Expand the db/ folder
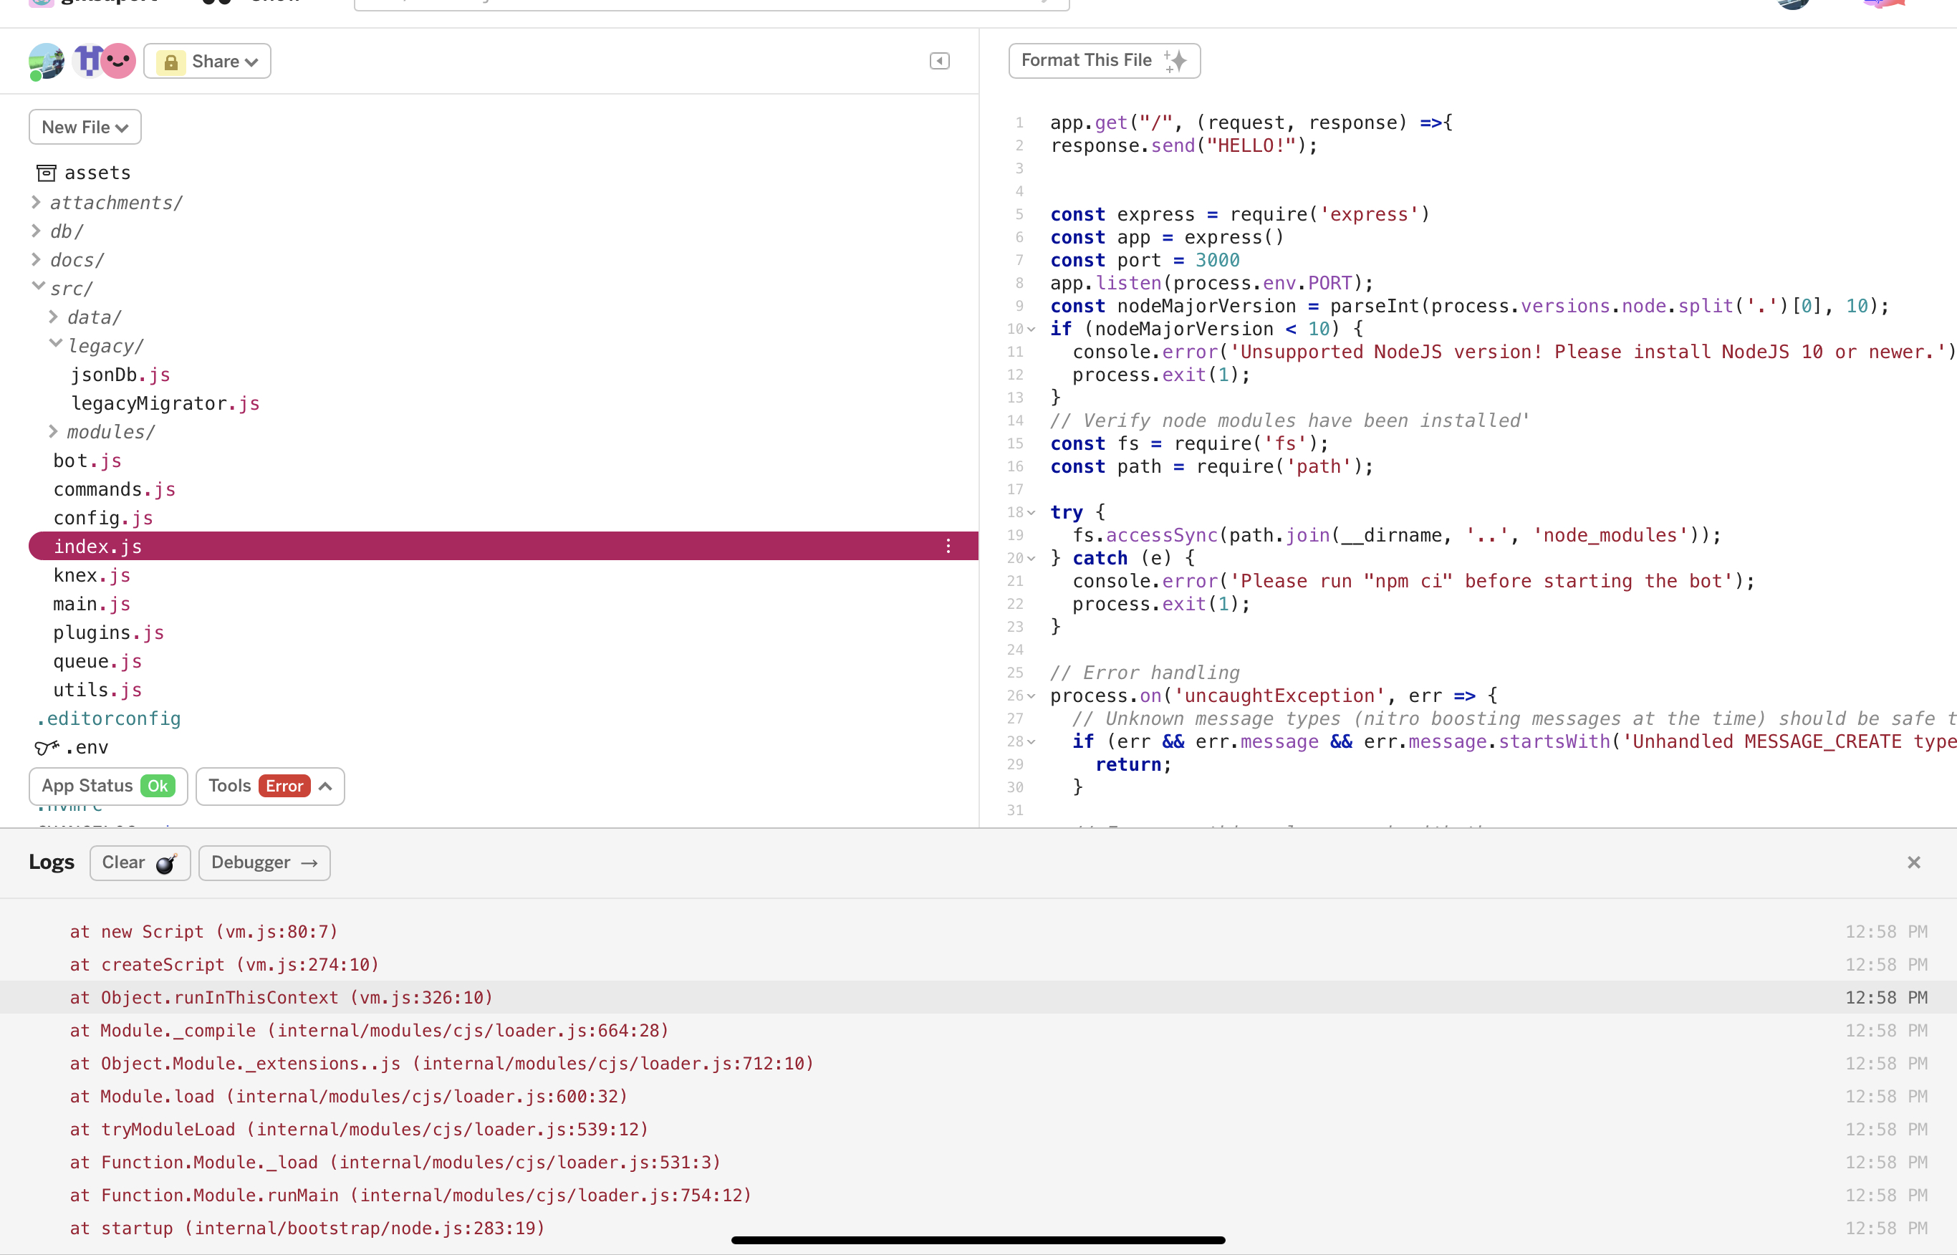Screen dimensions: 1957x1255 tap(58, 231)
